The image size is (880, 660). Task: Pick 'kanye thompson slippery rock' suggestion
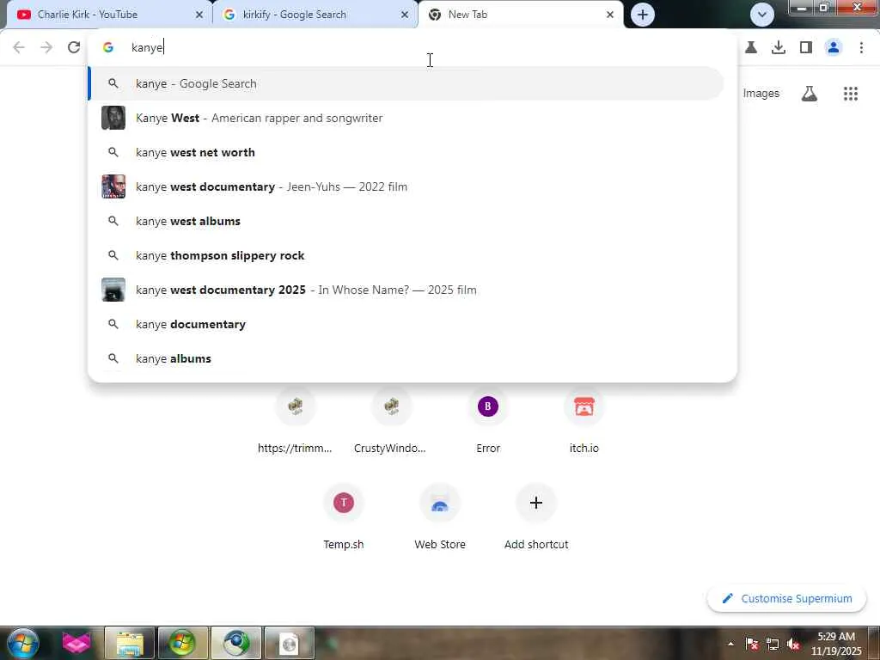[x=406, y=255]
